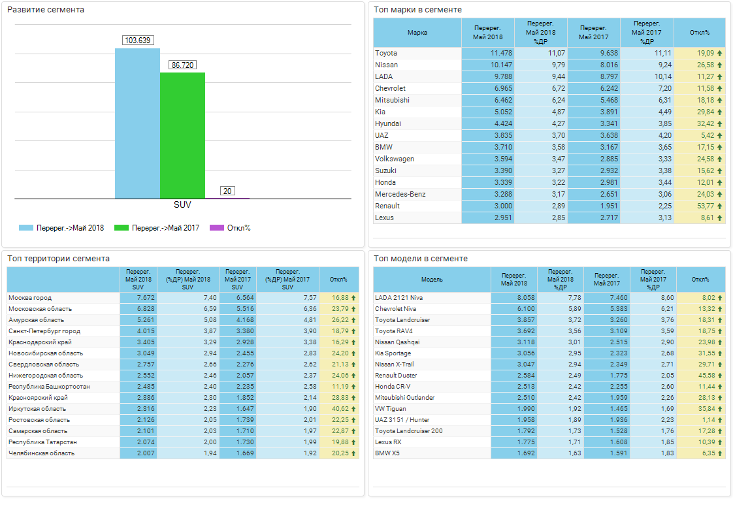The width and height of the screenshot is (733, 518).
Task: Toggle the purple Откл% legend entry
Action: tap(230, 228)
